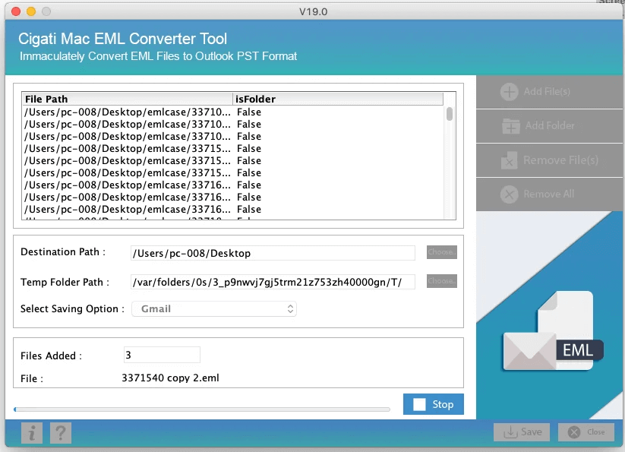Click the 'Immaculately Convert EML Files' subtitle
The width and height of the screenshot is (625, 452).
click(x=158, y=56)
